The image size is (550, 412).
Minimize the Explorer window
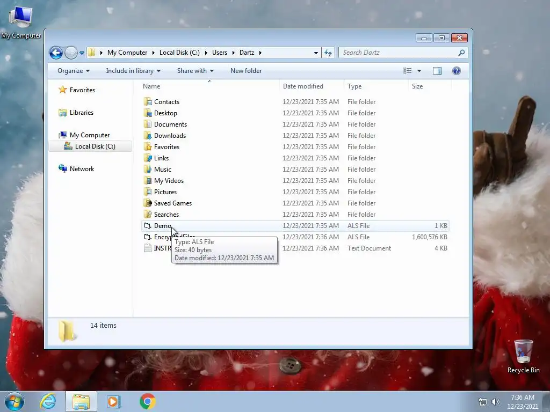pyautogui.click(x=424, y=38)
